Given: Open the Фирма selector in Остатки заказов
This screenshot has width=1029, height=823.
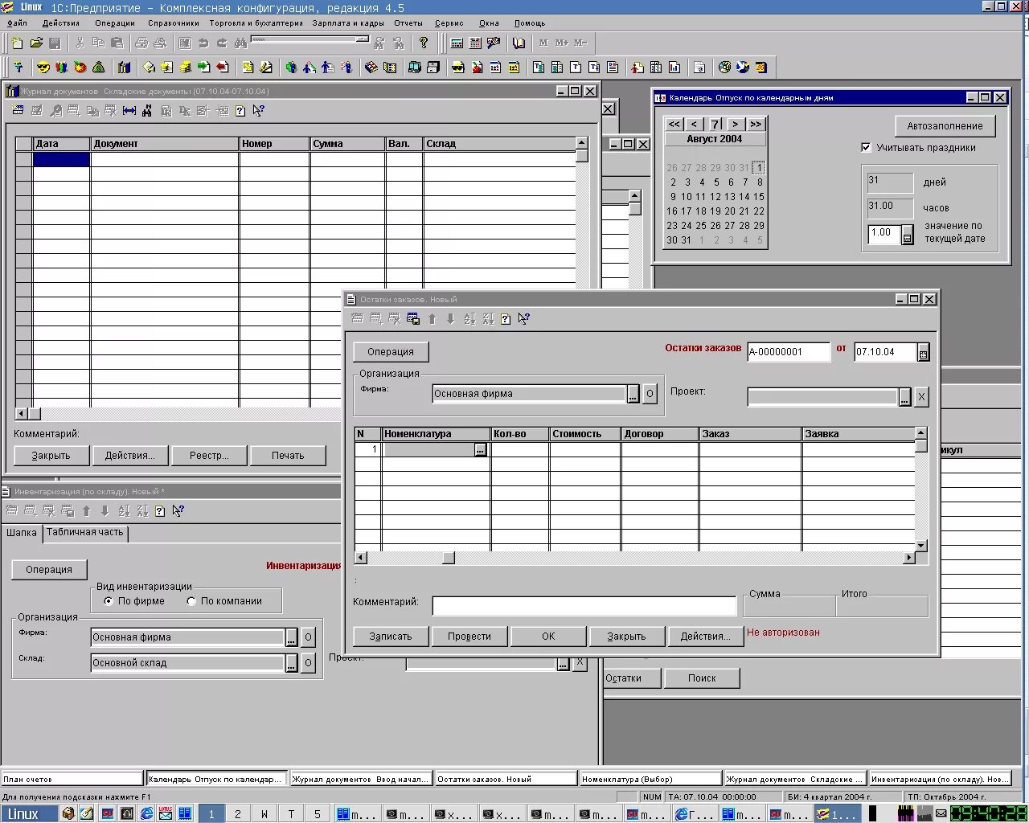Looking at the screenshot, I should tap(633, 394).
